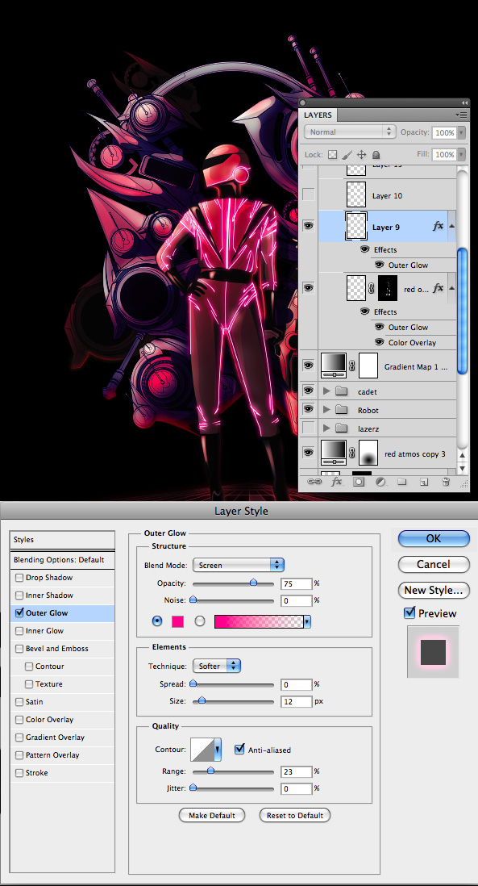This screenshot has width=478, height=886.
Task: Hide the cadet group
Action: (x=309, y=391)
